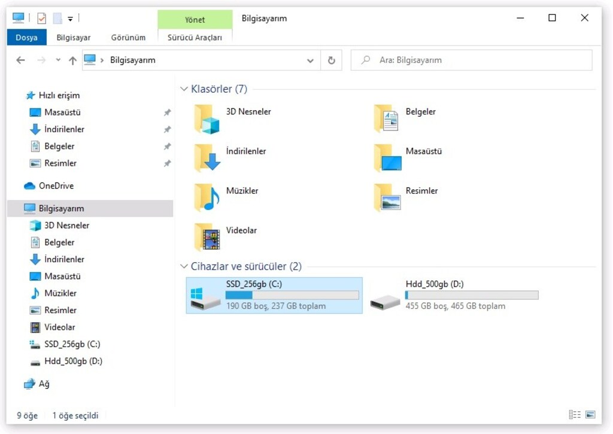Viewport: 613px width, 434px height.
Task: Collapse the Cihazlar ve sürücüler group
Action: (x=184, y=266)
